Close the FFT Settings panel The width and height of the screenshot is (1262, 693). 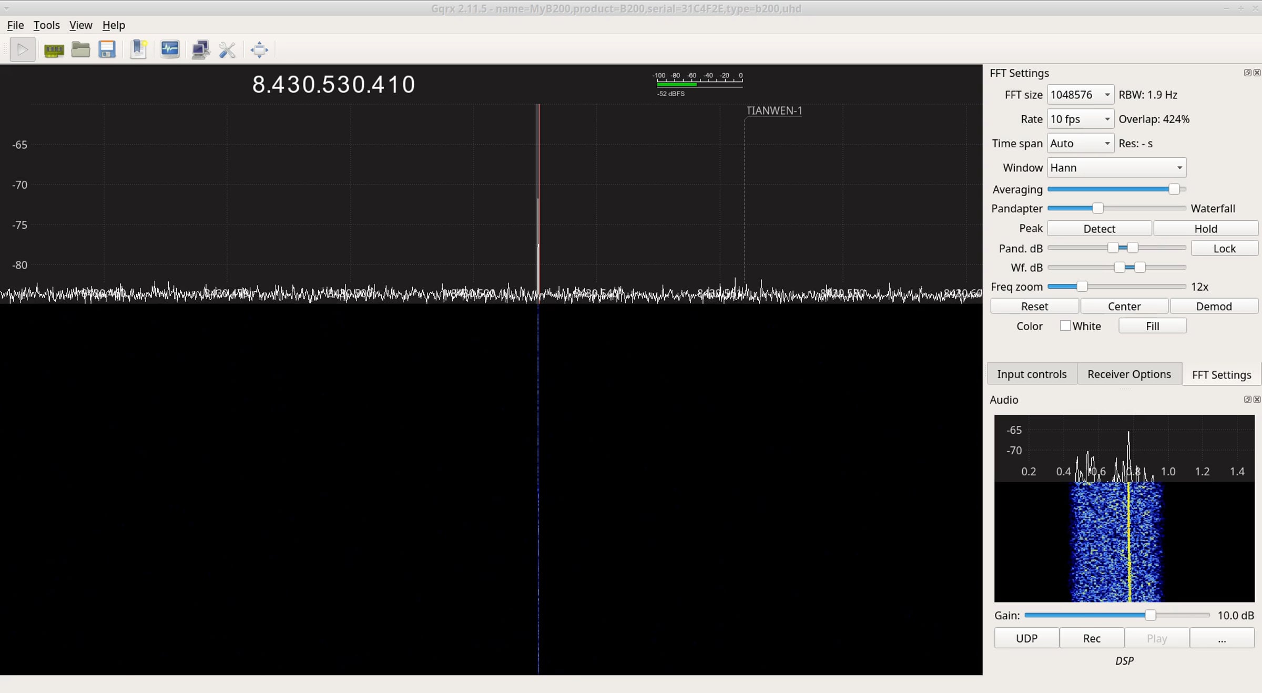(1257, 73)
